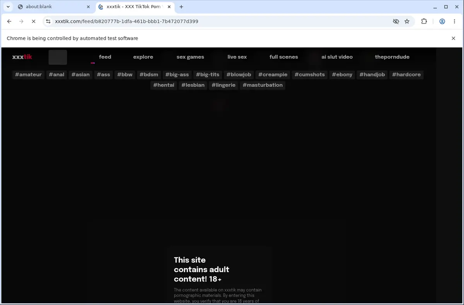Screen dimensions: 464x305
Task: Select the #hentai tag
Action: [164, 85]
